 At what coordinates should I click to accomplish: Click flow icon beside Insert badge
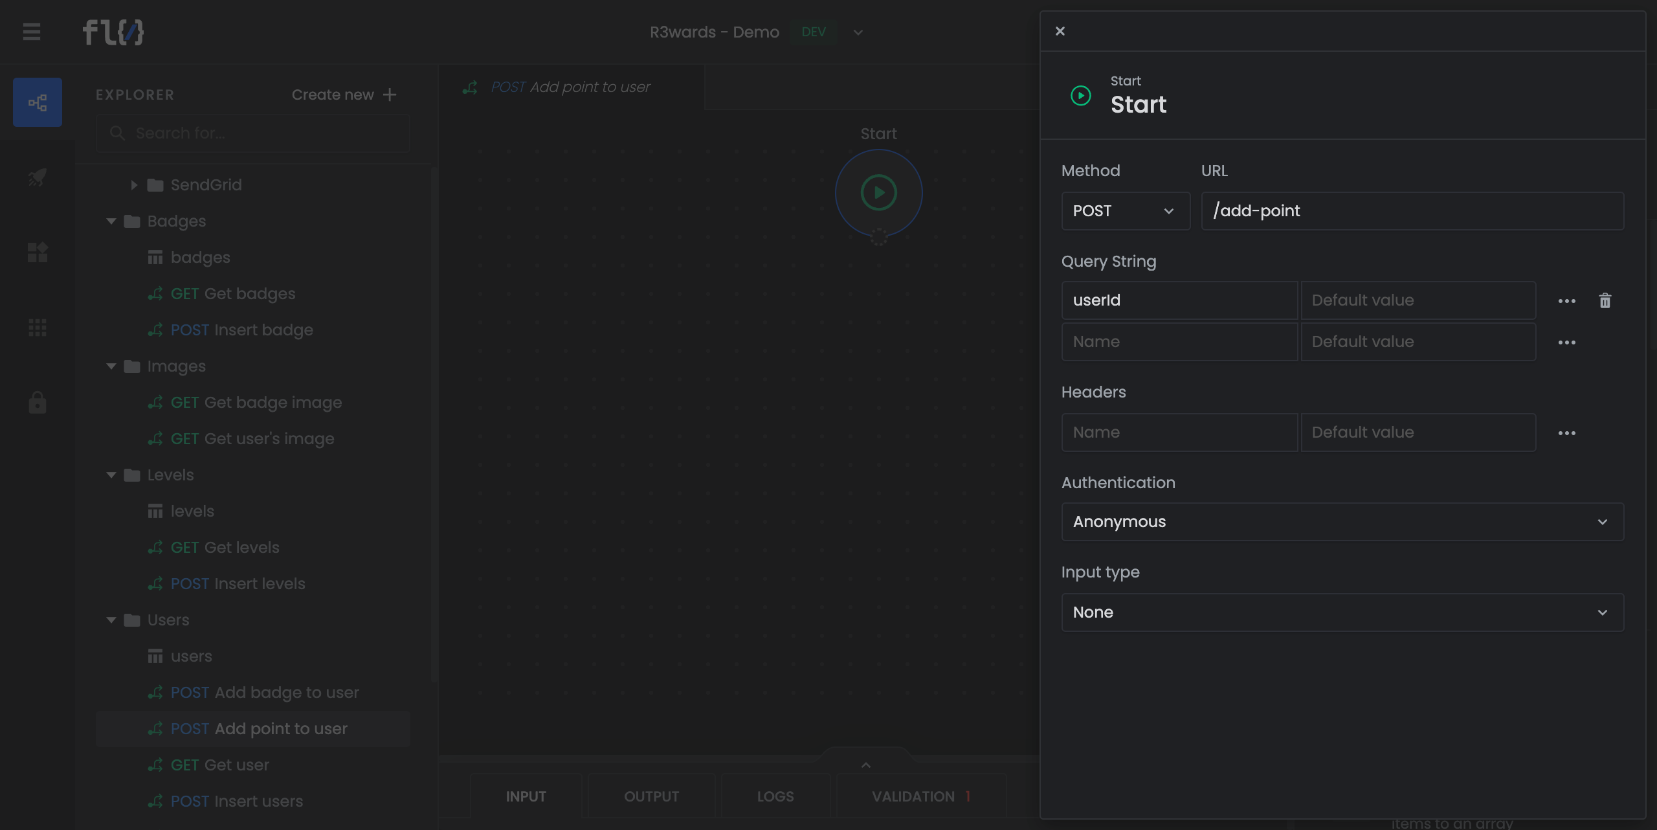click(155, 330)
